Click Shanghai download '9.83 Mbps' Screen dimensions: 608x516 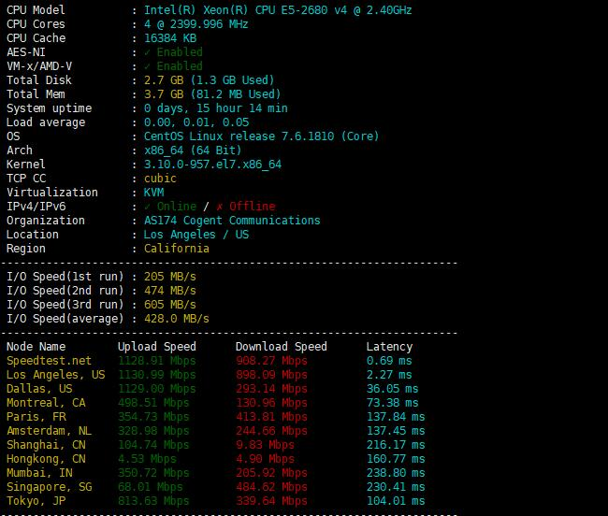pos(265,445)
